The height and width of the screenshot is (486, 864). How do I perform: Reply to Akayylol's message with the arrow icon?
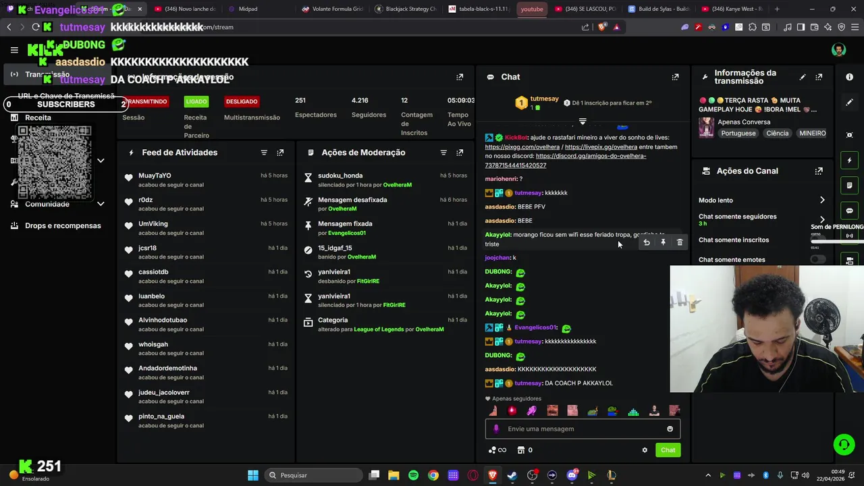(x=647, y=242)
